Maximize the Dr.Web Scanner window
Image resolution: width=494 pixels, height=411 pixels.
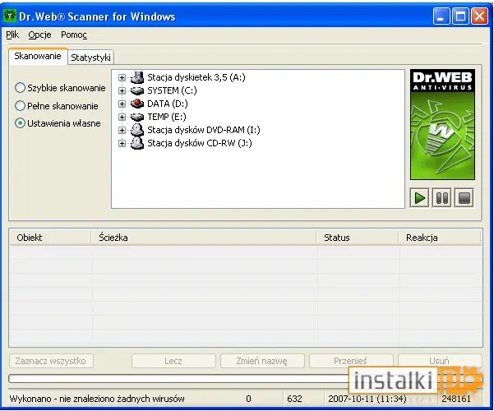coord(460,16)
